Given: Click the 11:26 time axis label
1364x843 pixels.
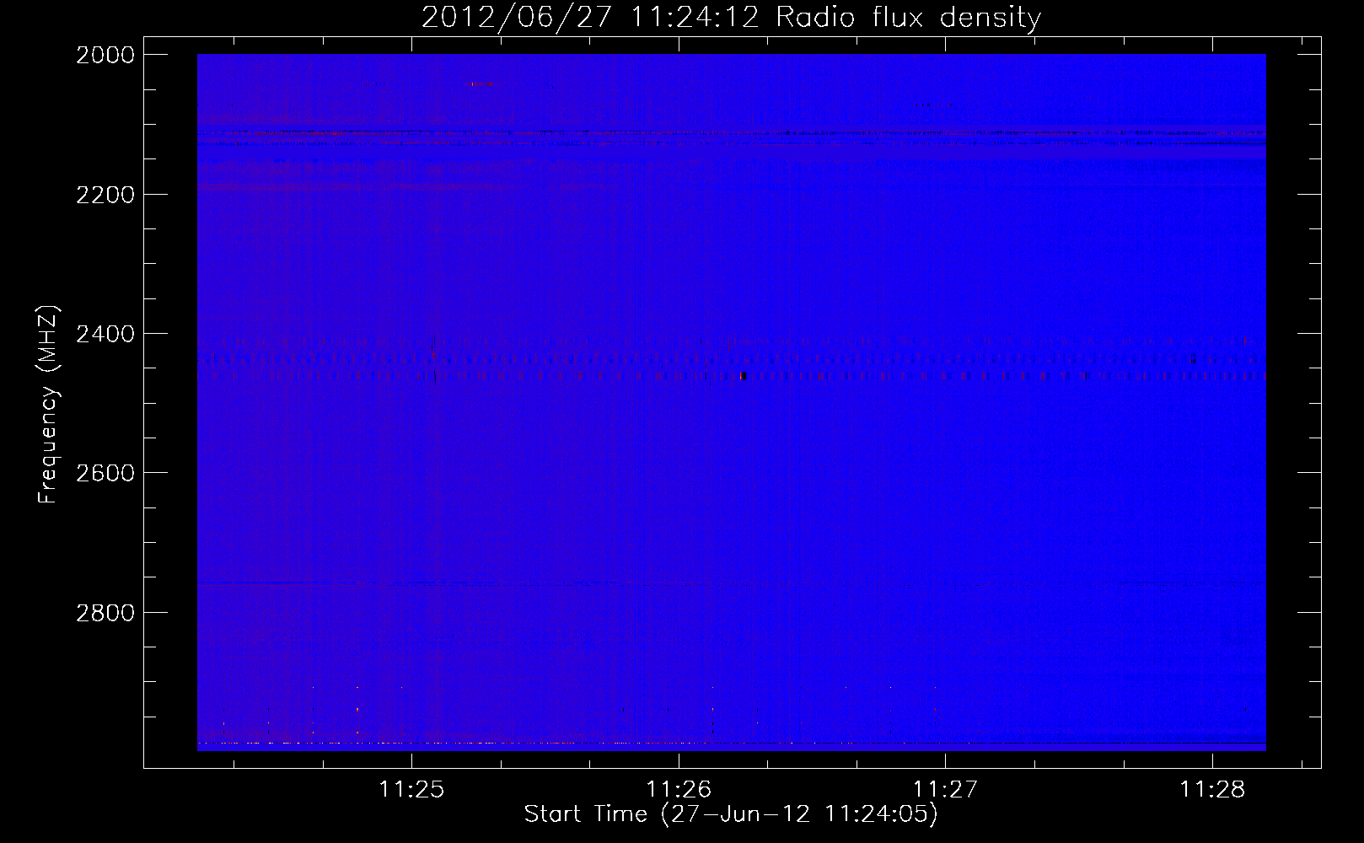Looking at the screenshot, I should 679,790.
